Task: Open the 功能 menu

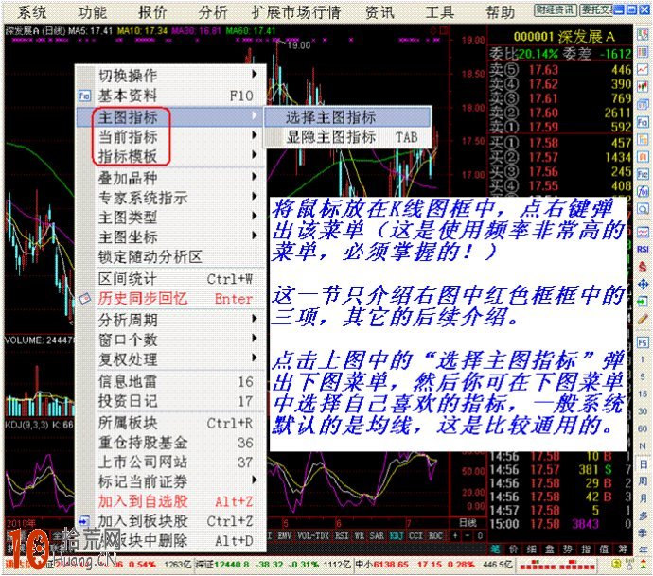Action: (x=93, y=12)
